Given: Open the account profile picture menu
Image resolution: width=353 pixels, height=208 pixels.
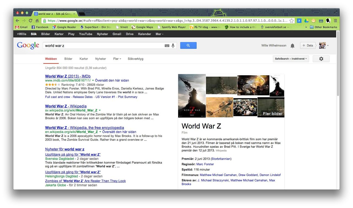Looking at the screenshot, I should coord(324,45).
